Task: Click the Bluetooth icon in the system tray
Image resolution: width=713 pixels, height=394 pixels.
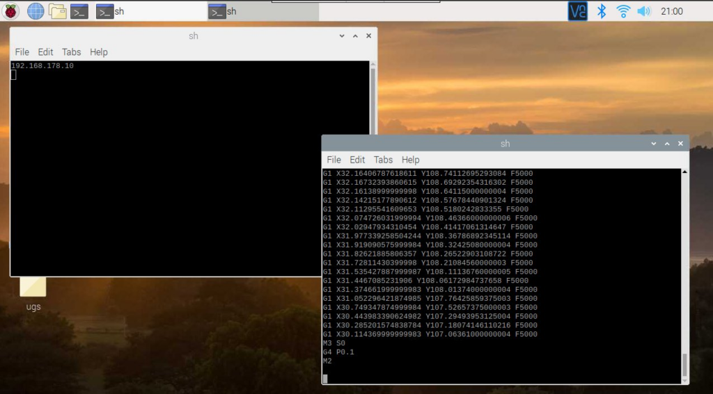Action: pos(602,11)
